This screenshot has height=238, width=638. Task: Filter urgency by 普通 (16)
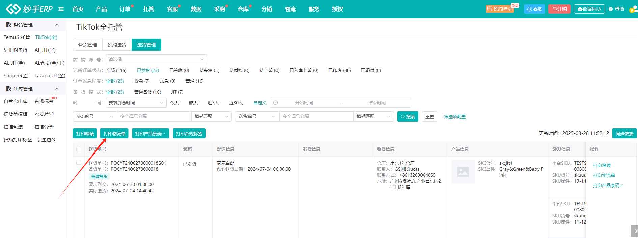195,81
